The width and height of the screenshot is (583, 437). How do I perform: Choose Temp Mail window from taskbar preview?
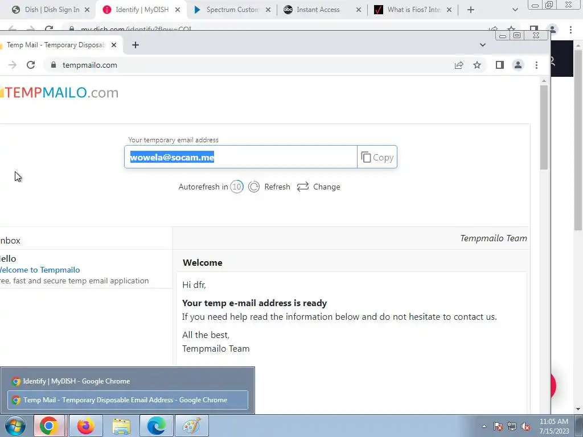(x=128, y=400)
